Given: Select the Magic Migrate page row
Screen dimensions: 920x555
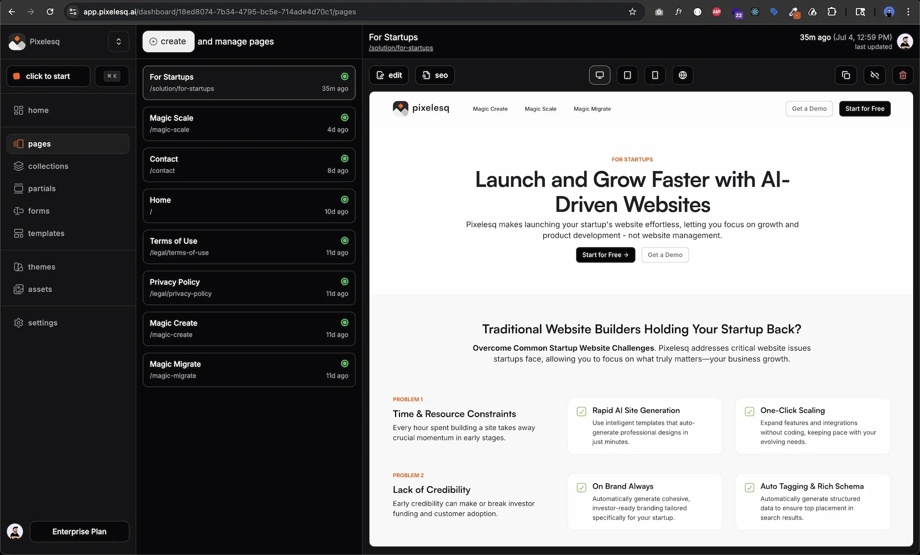Looking at the screenshot, I should click(249, 370).
